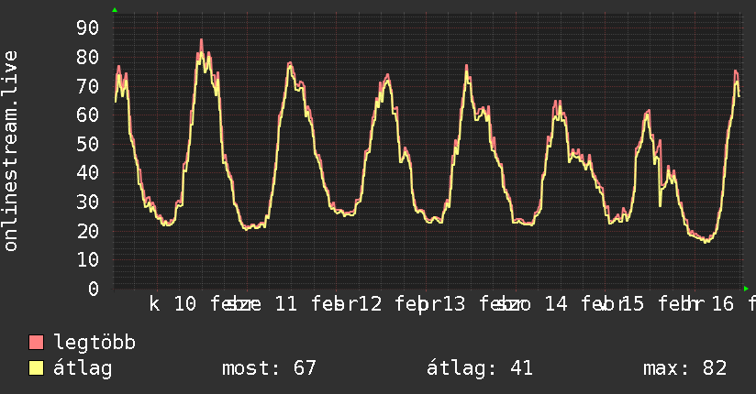Click the 0 label on y-axis
756x394 pixels.
93,289
